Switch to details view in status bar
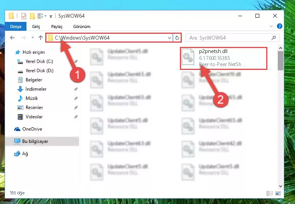 270,193
